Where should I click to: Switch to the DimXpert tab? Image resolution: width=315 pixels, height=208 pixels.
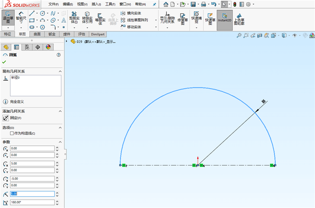[x=97, y=34]
